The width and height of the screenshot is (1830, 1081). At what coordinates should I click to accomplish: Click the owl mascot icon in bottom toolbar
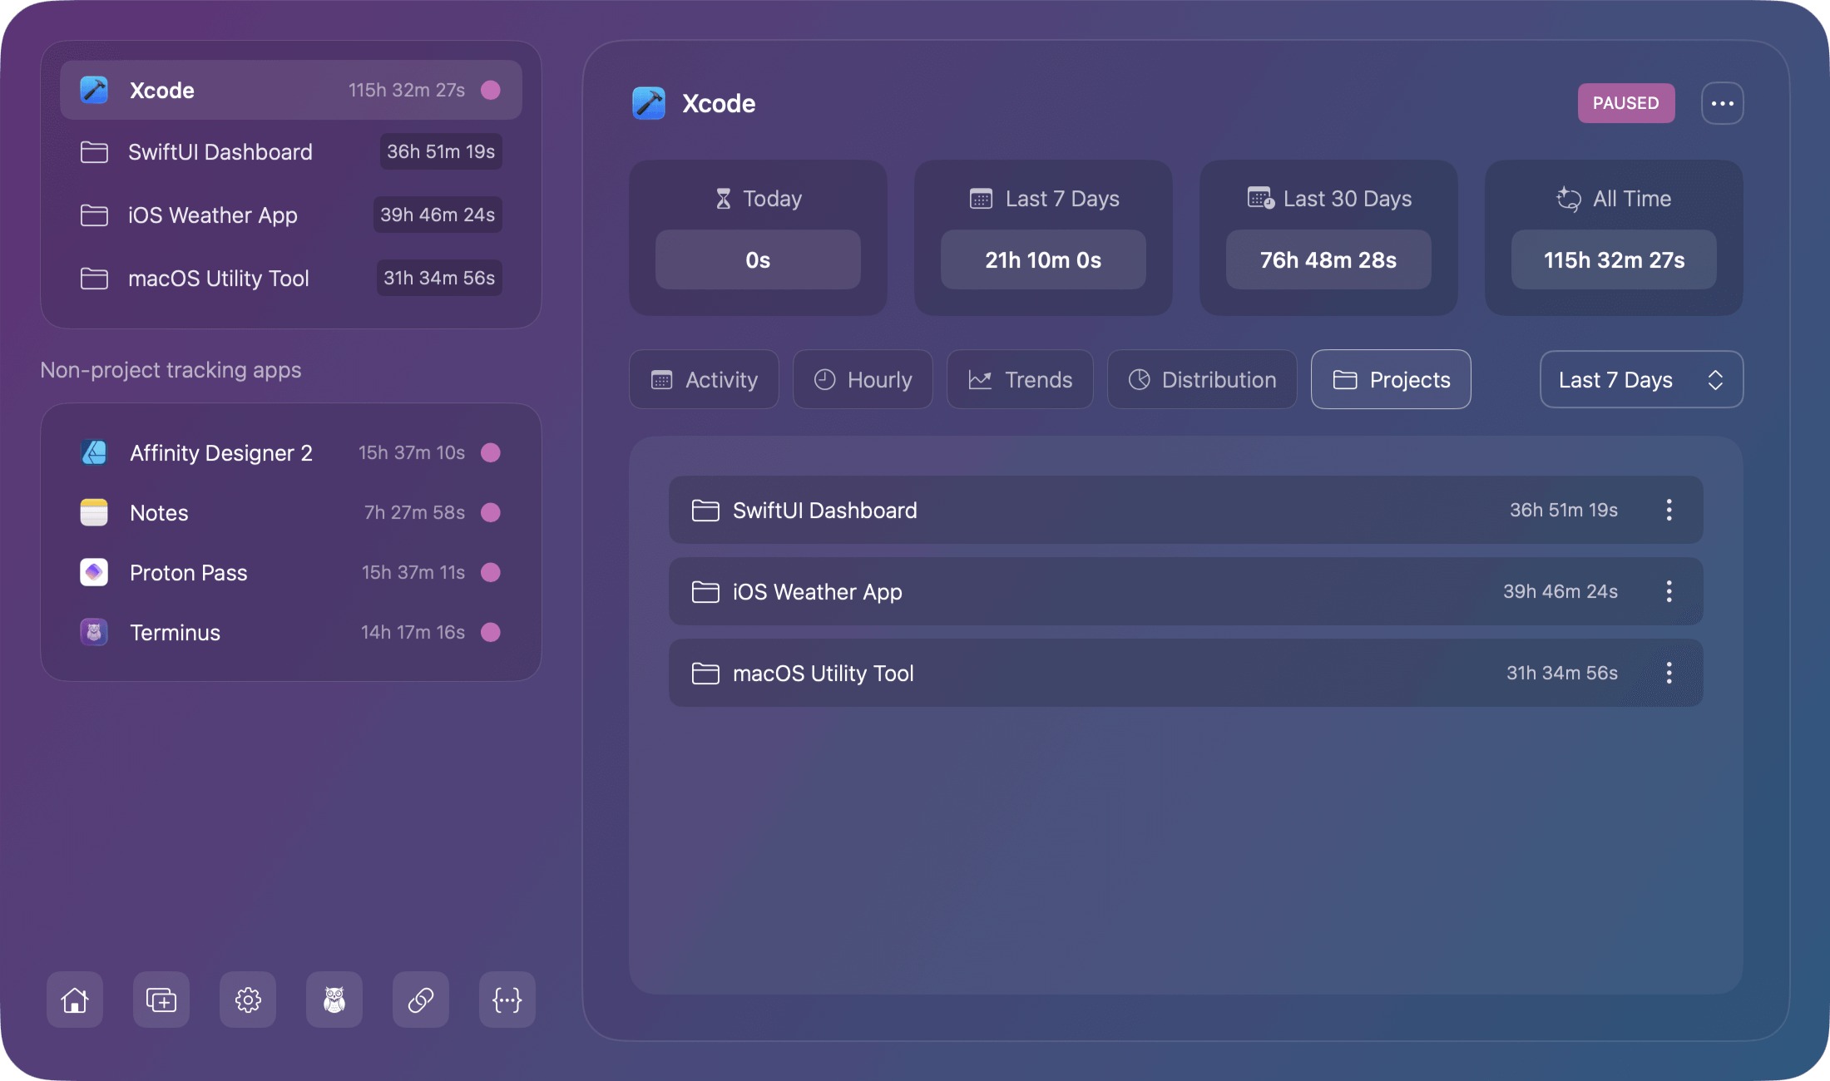[x=334, y=1000]
